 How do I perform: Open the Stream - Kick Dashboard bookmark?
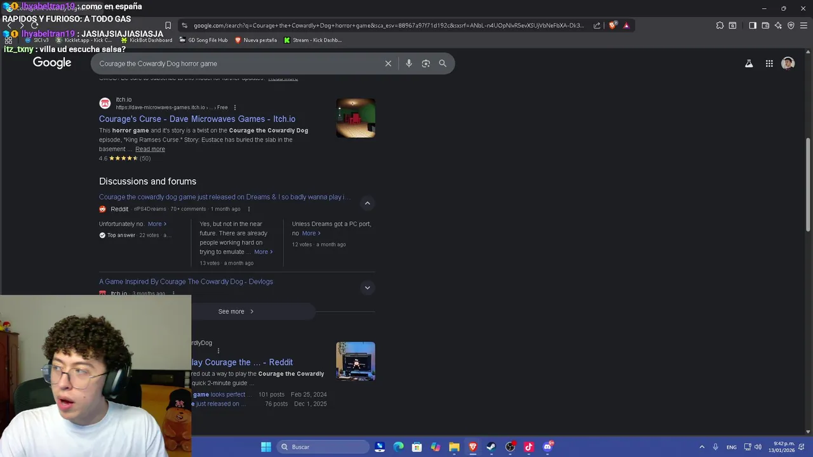tap(312, 40)
